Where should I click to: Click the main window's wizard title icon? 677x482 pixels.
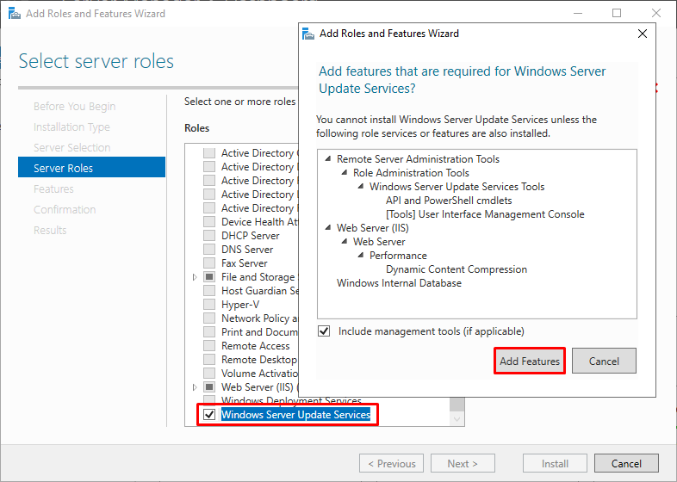[x=15, y=14]
